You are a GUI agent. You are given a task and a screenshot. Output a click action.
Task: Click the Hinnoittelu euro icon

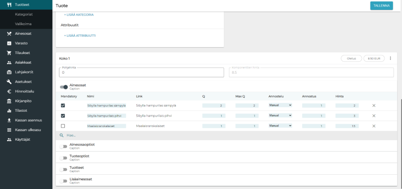coord(9,91)
